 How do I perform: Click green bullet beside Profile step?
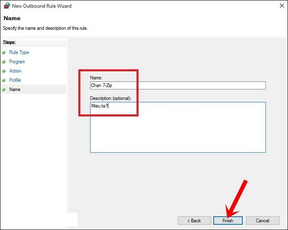[4, 80]
